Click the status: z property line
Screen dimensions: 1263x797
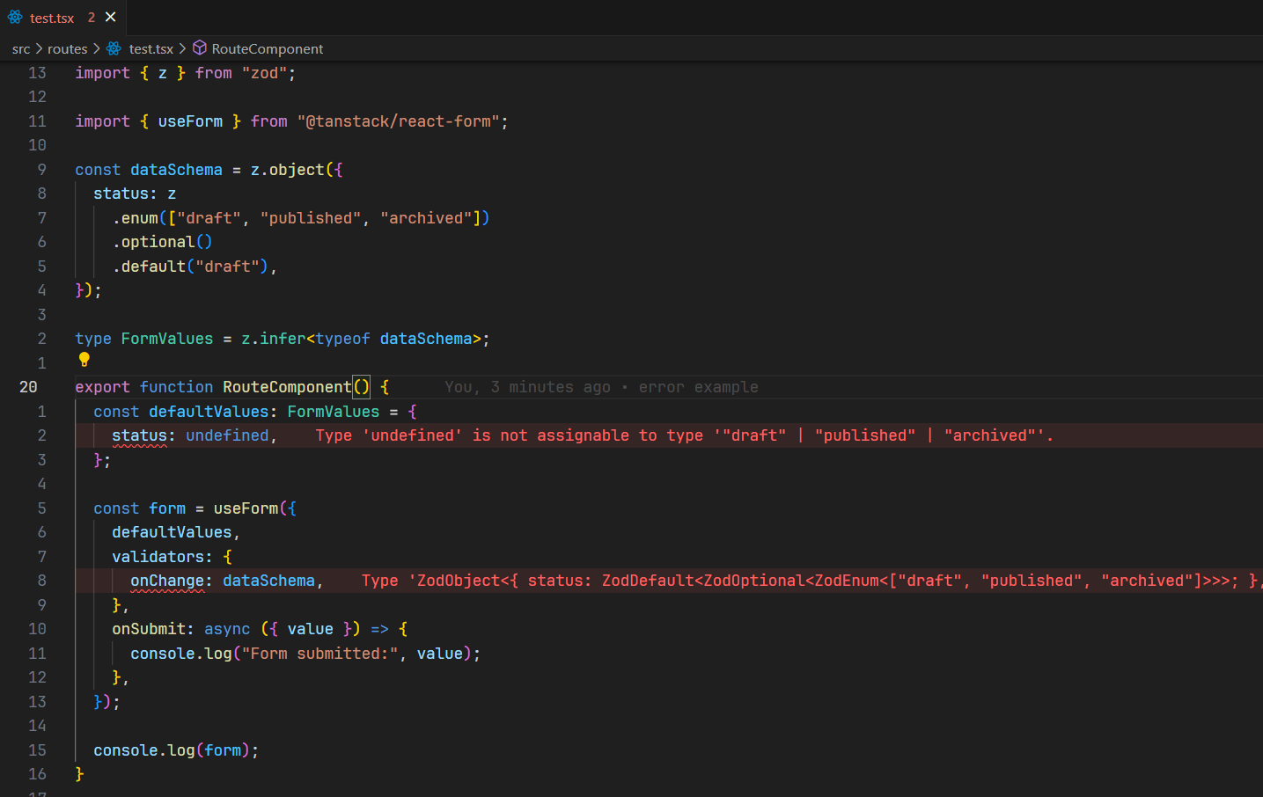[135, 194]
